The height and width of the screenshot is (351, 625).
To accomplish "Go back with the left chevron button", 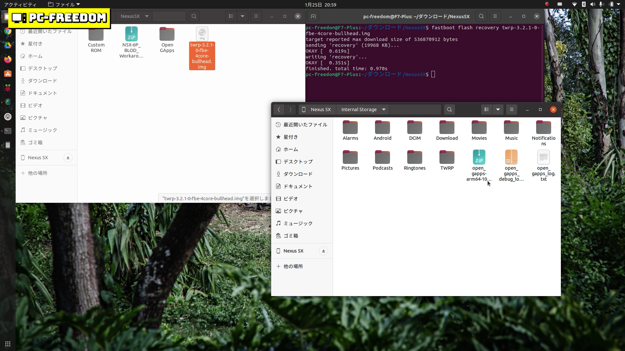I will 279,110.
